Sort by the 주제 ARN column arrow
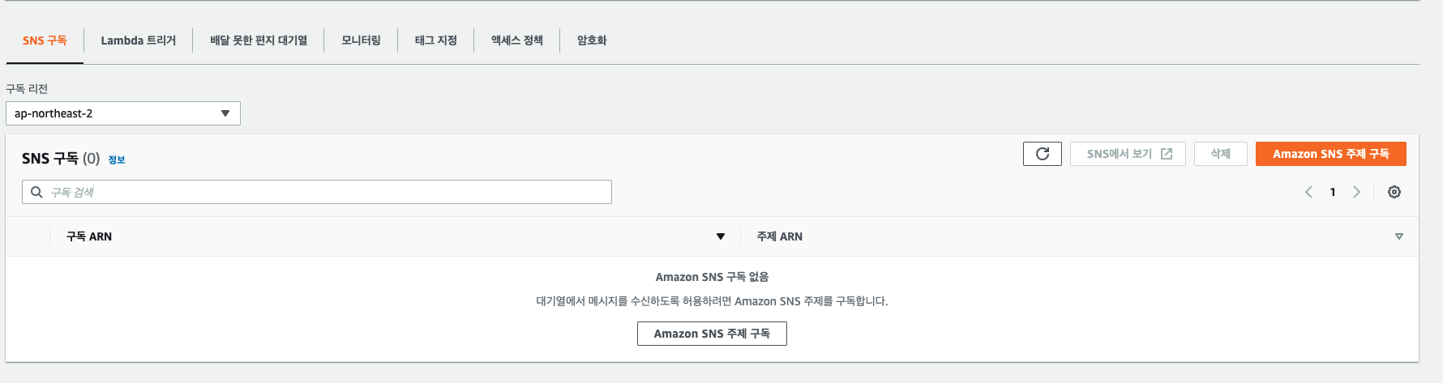Image resolution: width=1443 pixels, height=383 pixels. pyautogui.click(x=1399, y=236)
